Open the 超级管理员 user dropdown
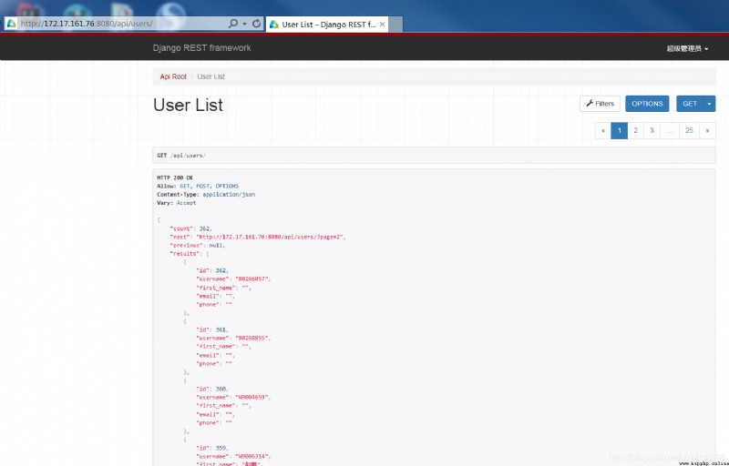 pyautogui.click(x=687, y=48)
